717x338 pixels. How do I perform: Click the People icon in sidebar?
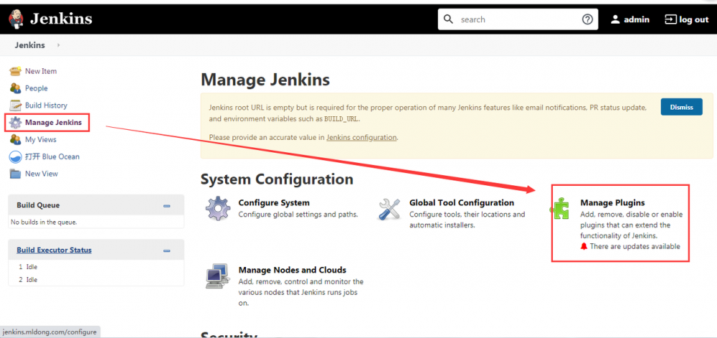coord(16,88)
